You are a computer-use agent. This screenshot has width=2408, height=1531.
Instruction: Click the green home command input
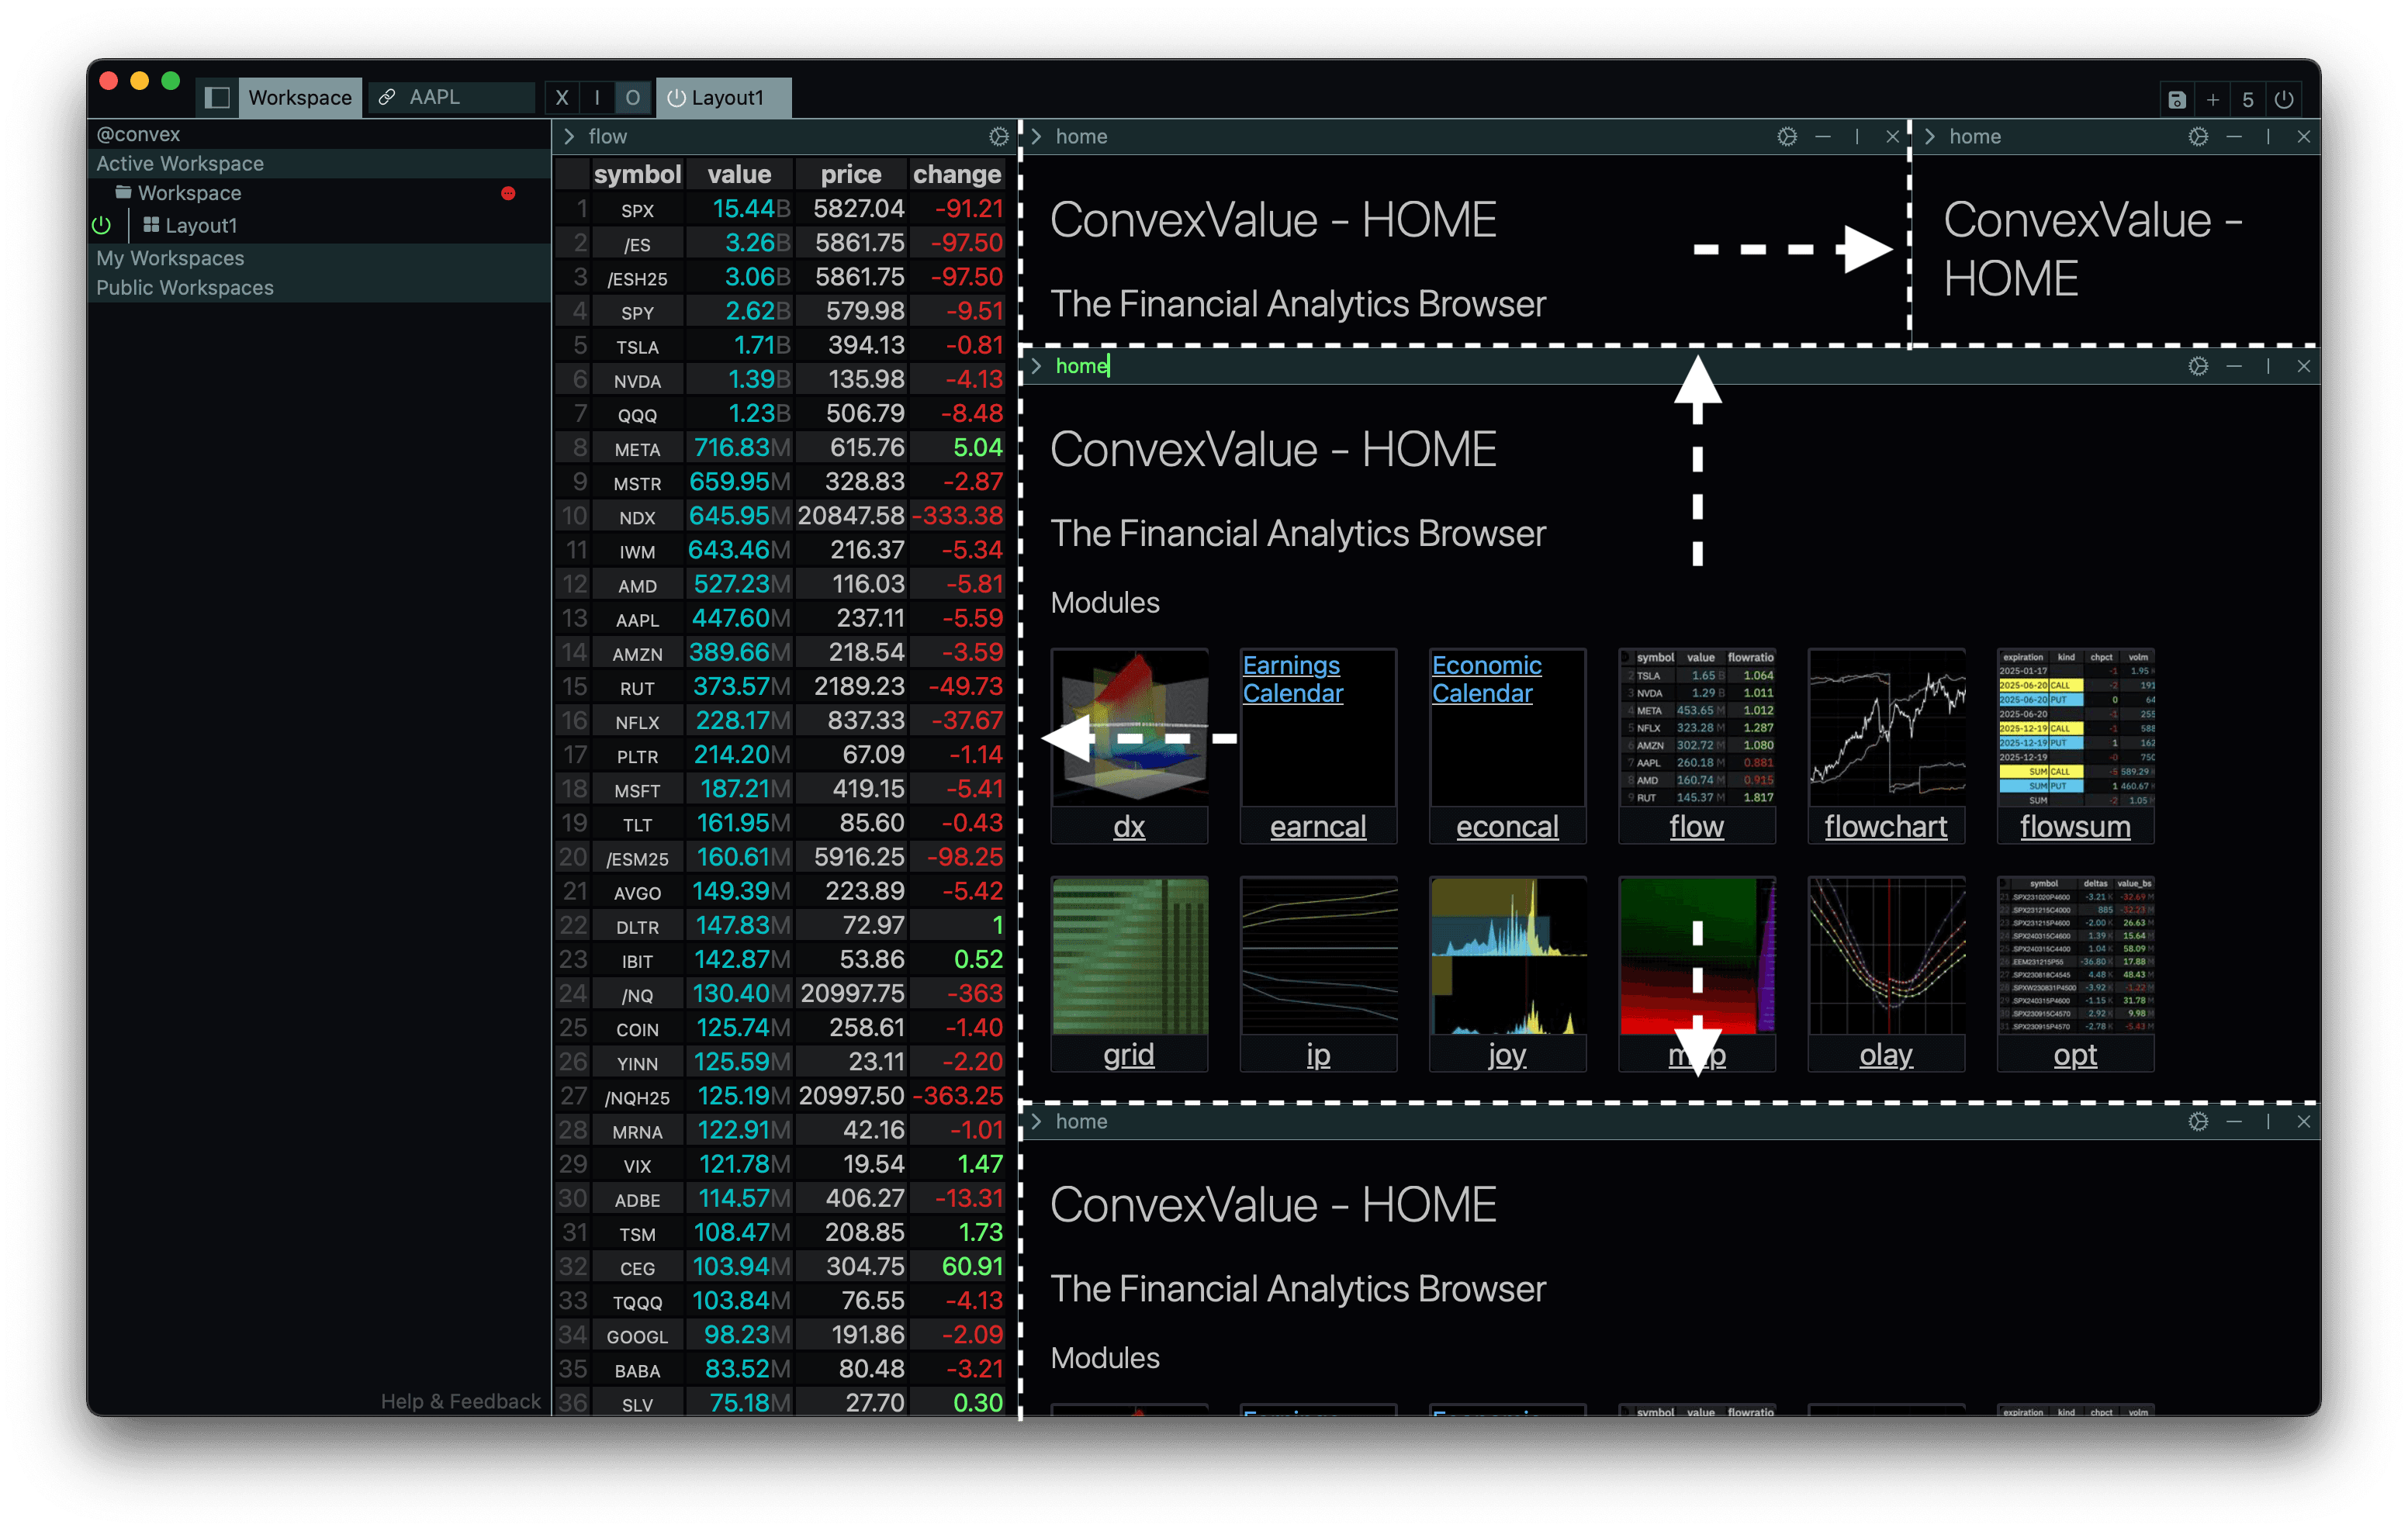1084,366
